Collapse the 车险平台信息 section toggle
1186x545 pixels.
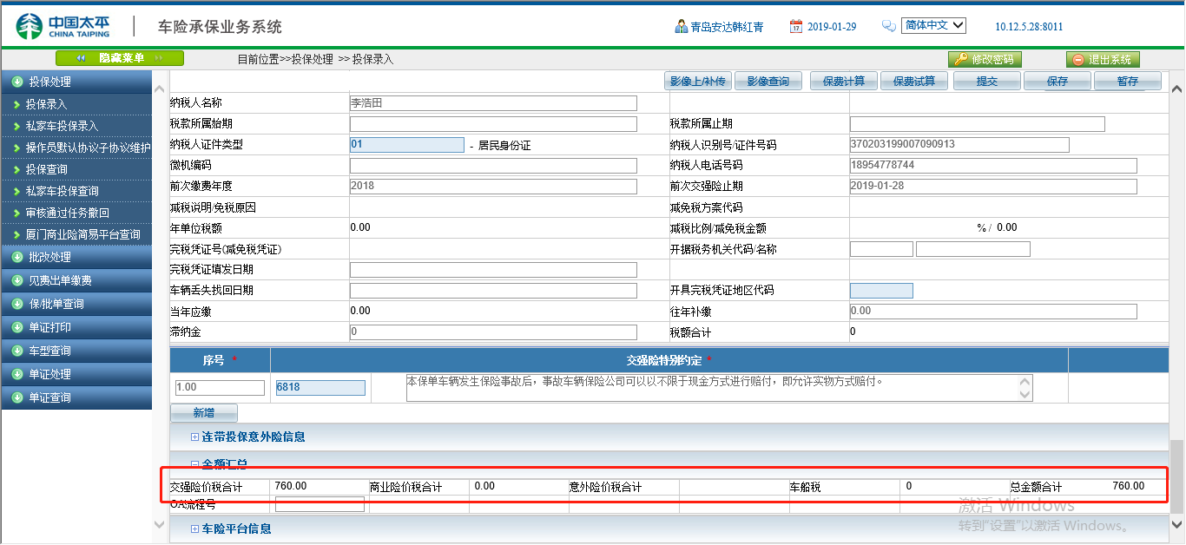[195, 529]
